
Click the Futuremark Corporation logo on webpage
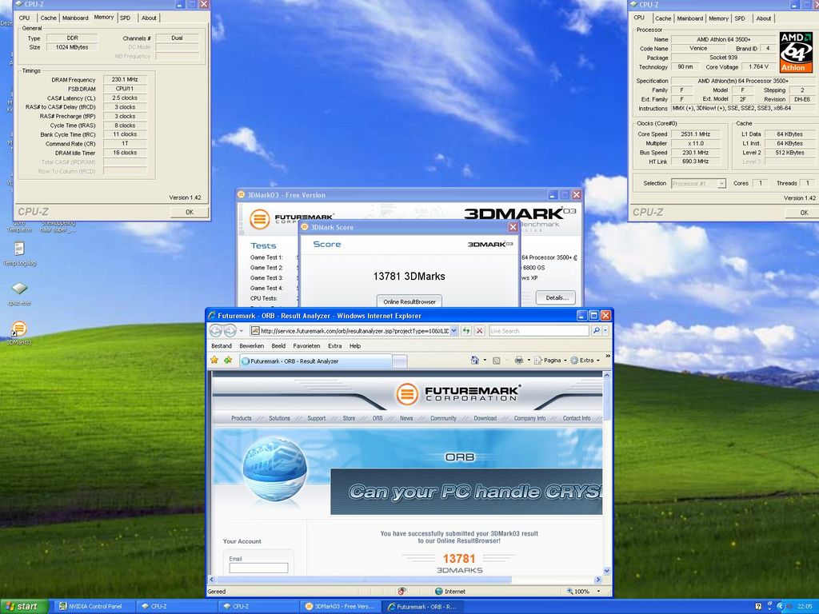pyautogui.click(x=457, y=393)
